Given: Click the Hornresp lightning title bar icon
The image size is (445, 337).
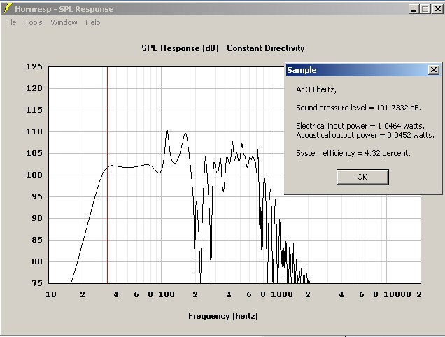Looking at the screenshot, I should pos(8,9).
